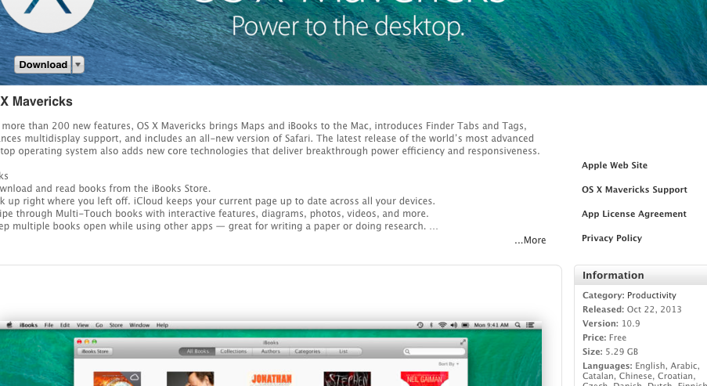This screenshot has width=707, height=386.
Task: Click the line about iCloud keeping your page
Action: point(218,201)
